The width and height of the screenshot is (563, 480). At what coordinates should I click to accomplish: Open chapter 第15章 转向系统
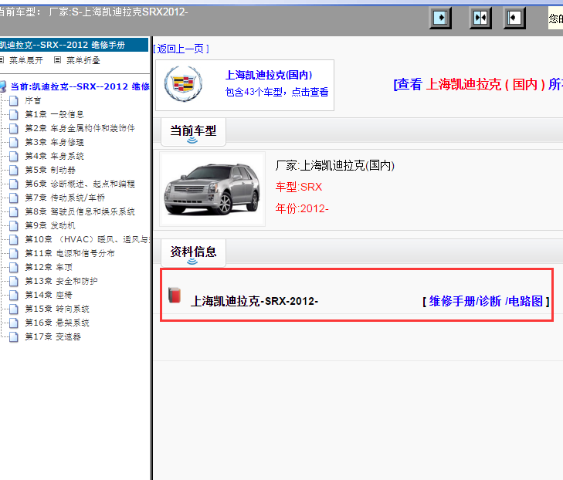point(57,309)
